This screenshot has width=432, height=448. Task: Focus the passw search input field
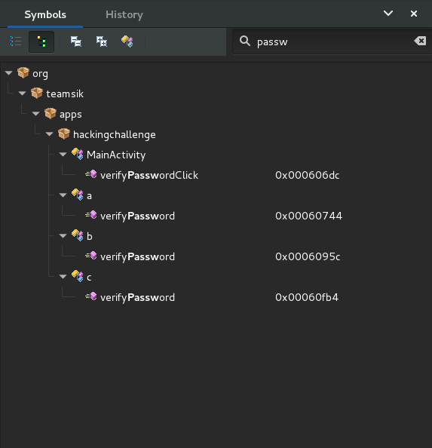332,41
